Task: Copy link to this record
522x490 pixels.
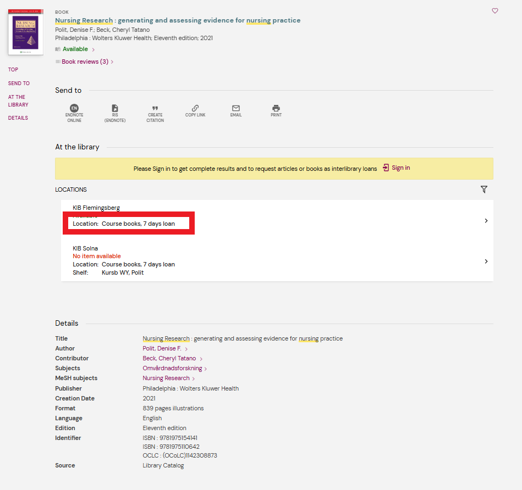Action: (195, 111)
